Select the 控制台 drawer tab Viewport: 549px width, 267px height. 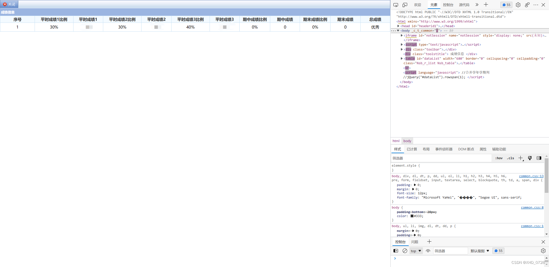[x=400, y=242]
